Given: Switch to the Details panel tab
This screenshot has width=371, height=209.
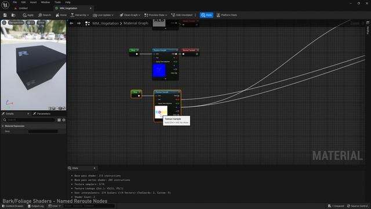Looking at the screenshot, I should coord(10,114).
